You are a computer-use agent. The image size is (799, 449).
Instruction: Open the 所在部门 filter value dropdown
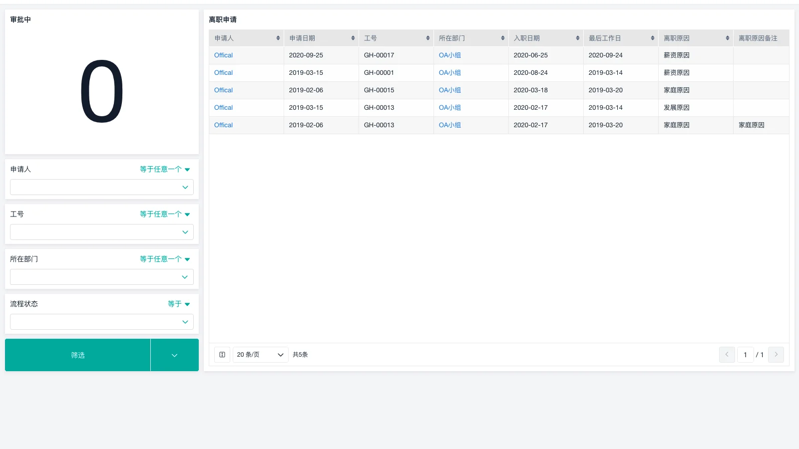click(102, 277)
